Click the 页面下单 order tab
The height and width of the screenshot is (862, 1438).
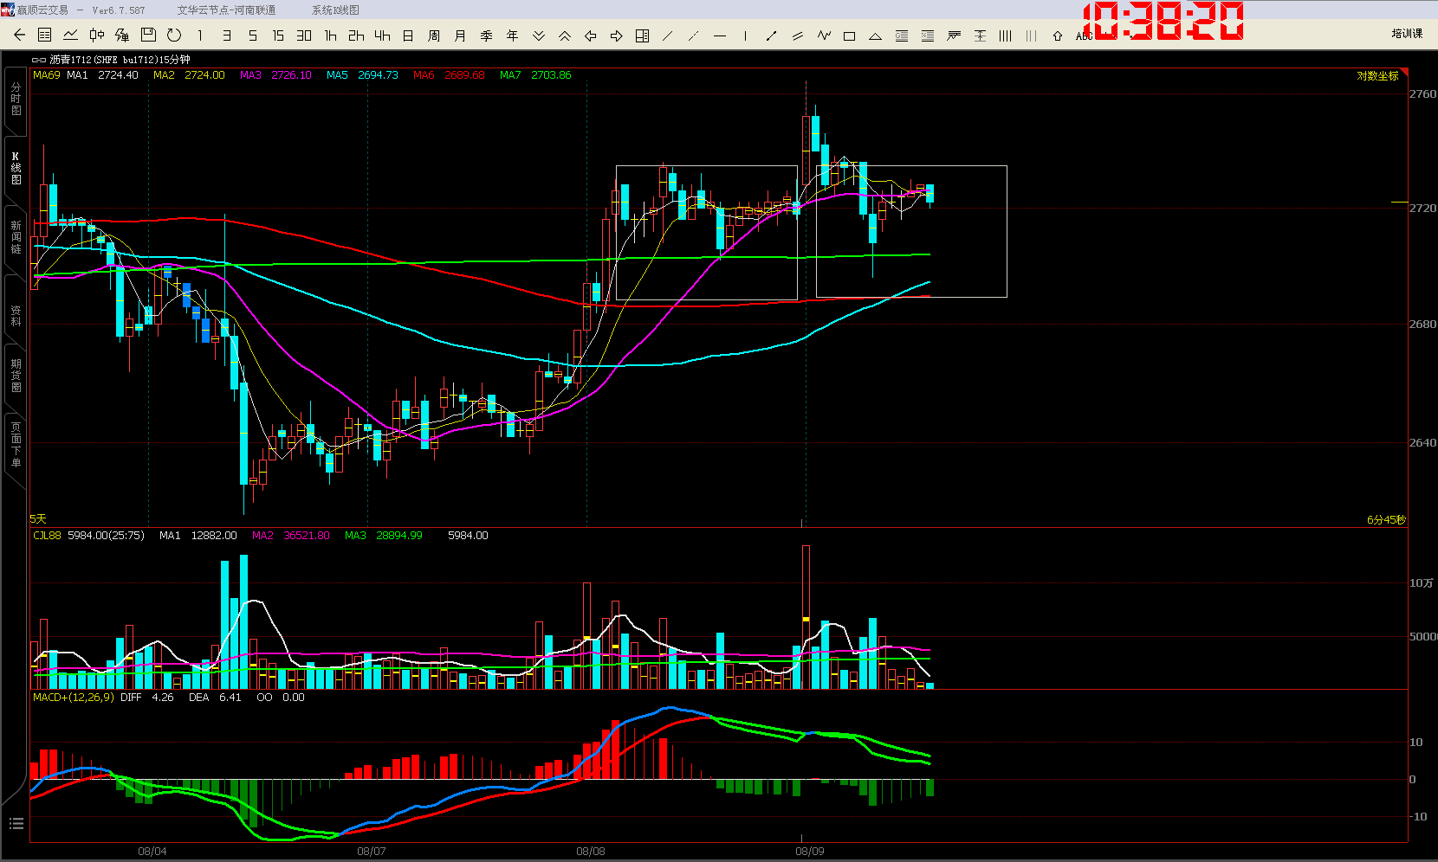tap(16, 445)
